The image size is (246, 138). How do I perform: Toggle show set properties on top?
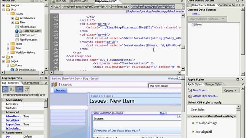point(20,89)
